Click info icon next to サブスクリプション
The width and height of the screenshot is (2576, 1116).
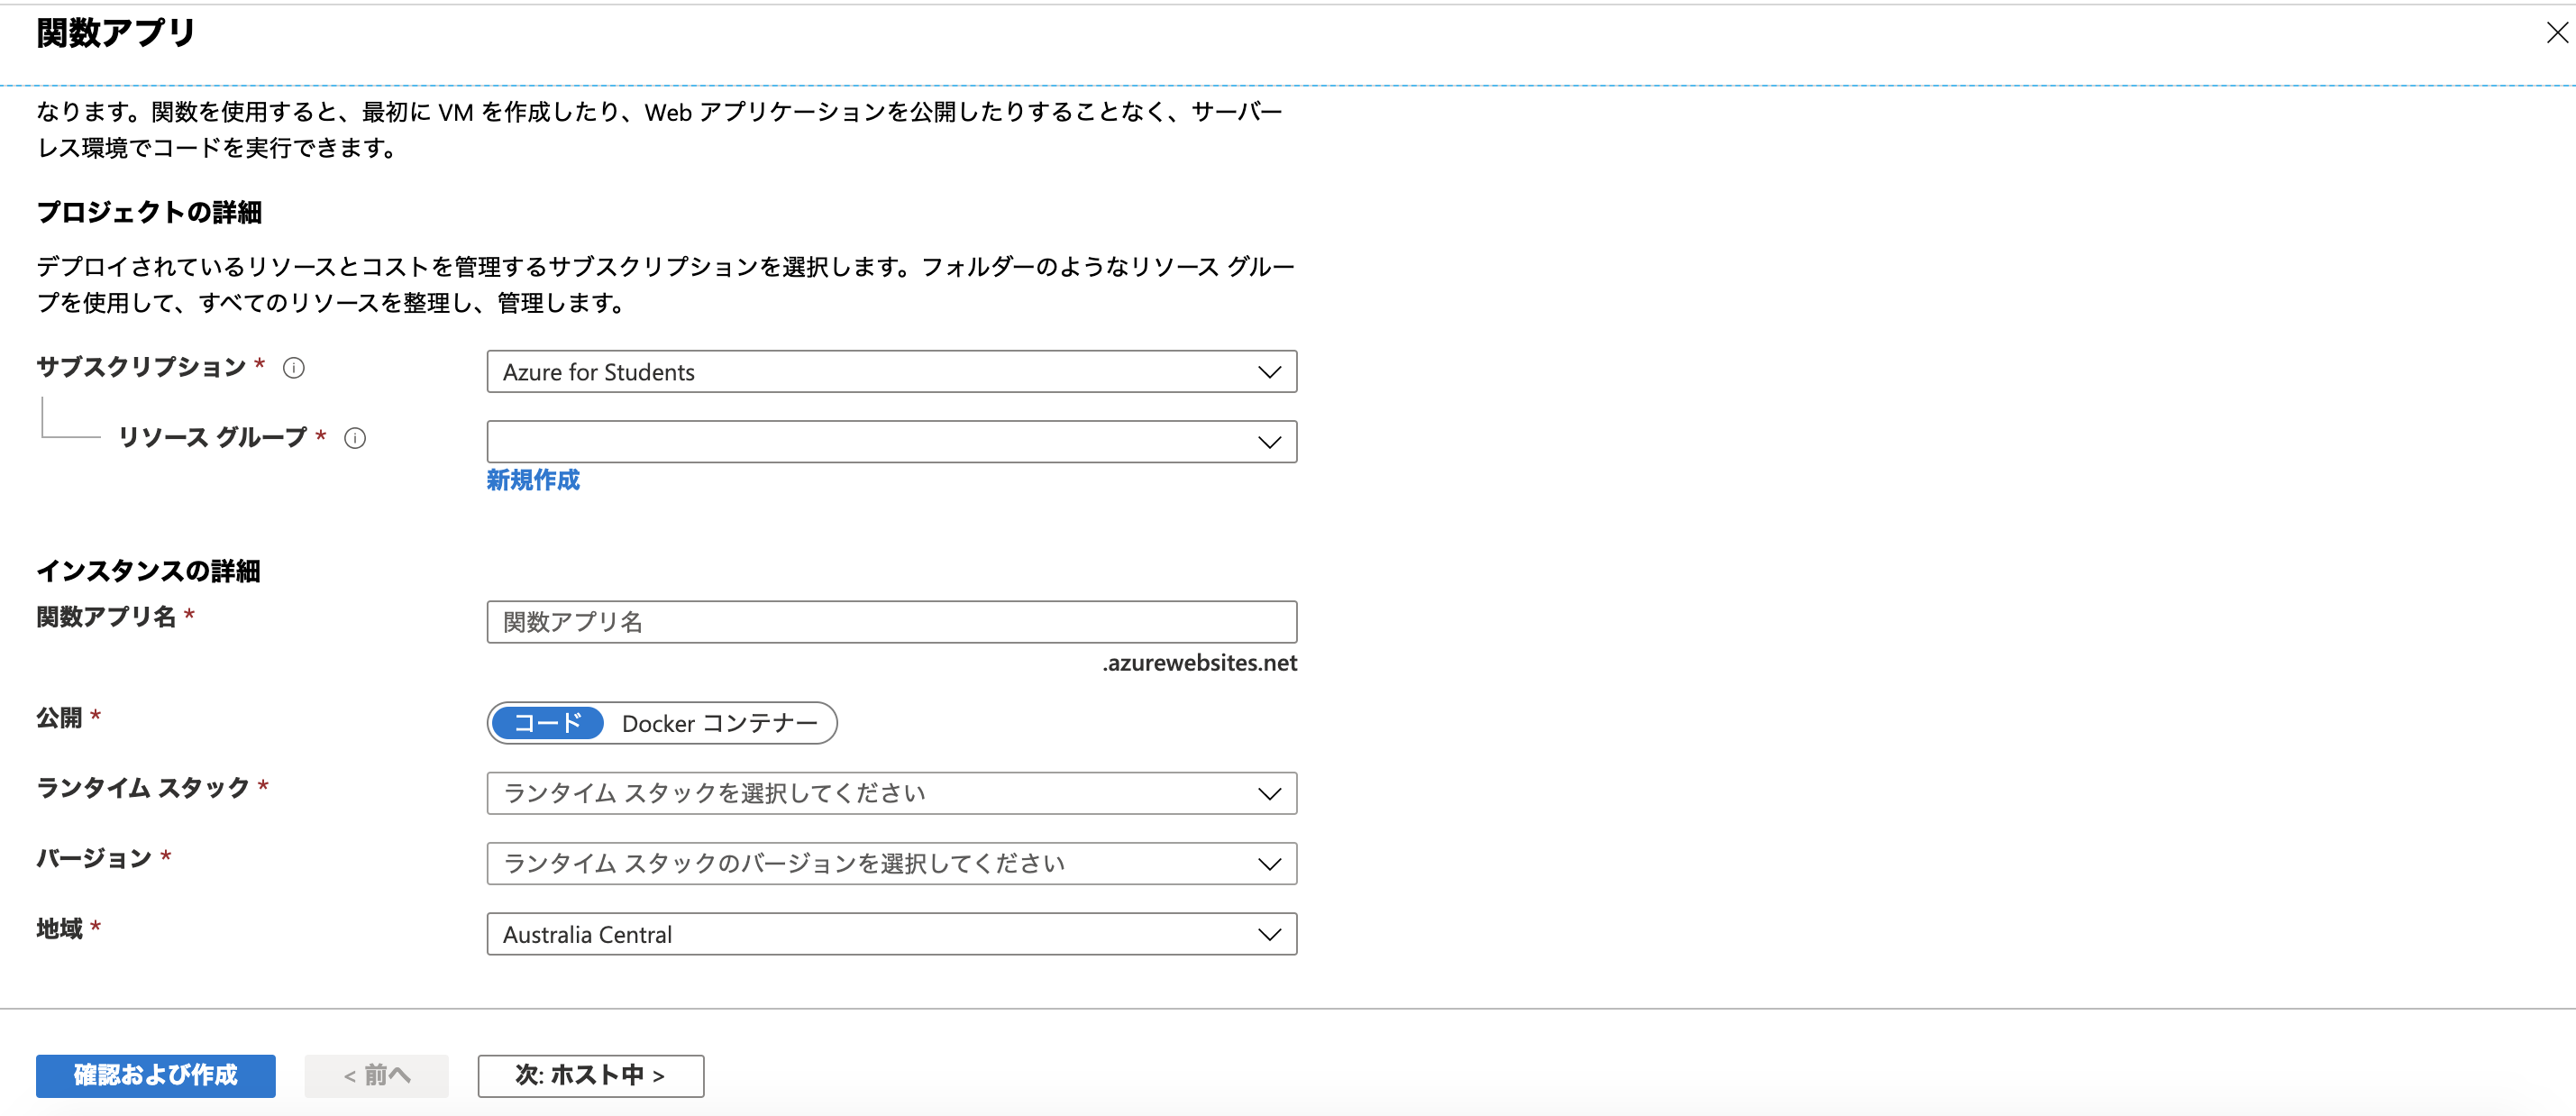click(293, 368)
